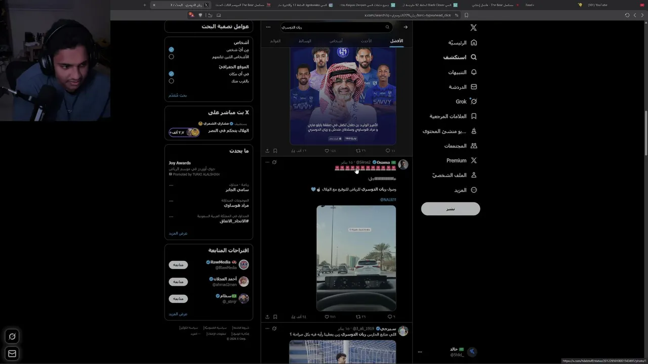This screenshot has width=648, height=364.
Task: Select 'Near you' (بالقرب منك) radio
Action: pyautogui.click(x=171, y=81)
